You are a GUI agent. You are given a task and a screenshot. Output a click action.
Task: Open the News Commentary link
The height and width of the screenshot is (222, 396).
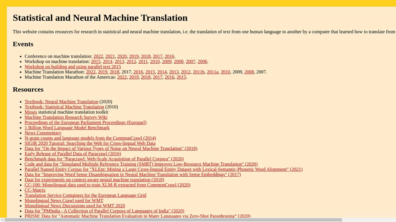click(43, 133)
